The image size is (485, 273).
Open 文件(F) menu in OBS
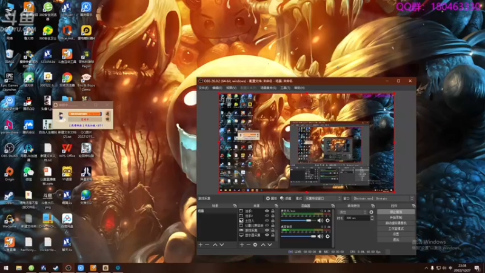coord(204,88)
